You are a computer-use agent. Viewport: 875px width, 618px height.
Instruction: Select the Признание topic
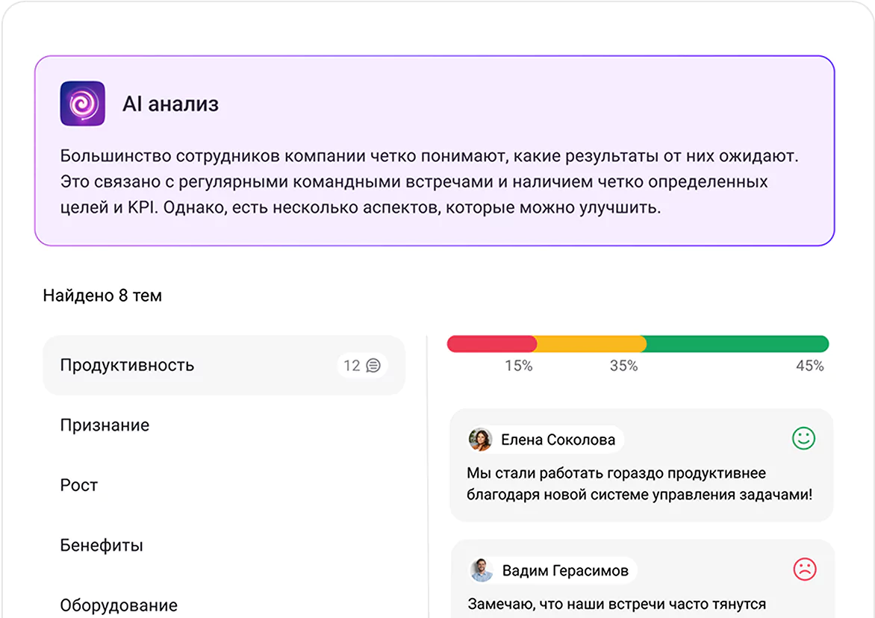(105, 425)
